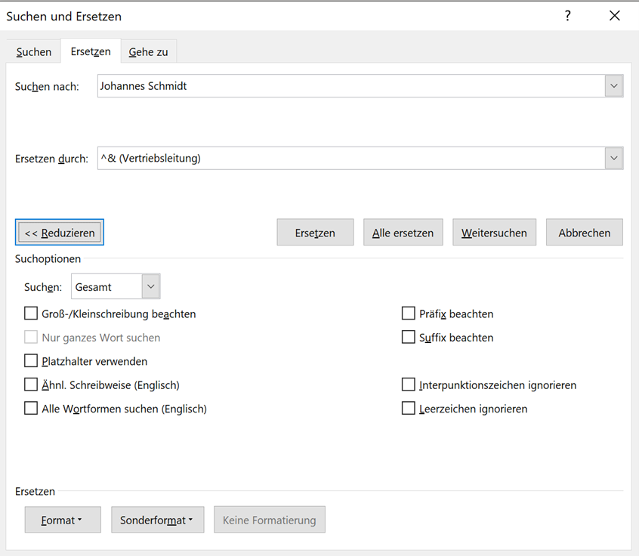Cancel the dialog with Abbrechen
Viewport: 639px width, 556px height.
[584, 233]
